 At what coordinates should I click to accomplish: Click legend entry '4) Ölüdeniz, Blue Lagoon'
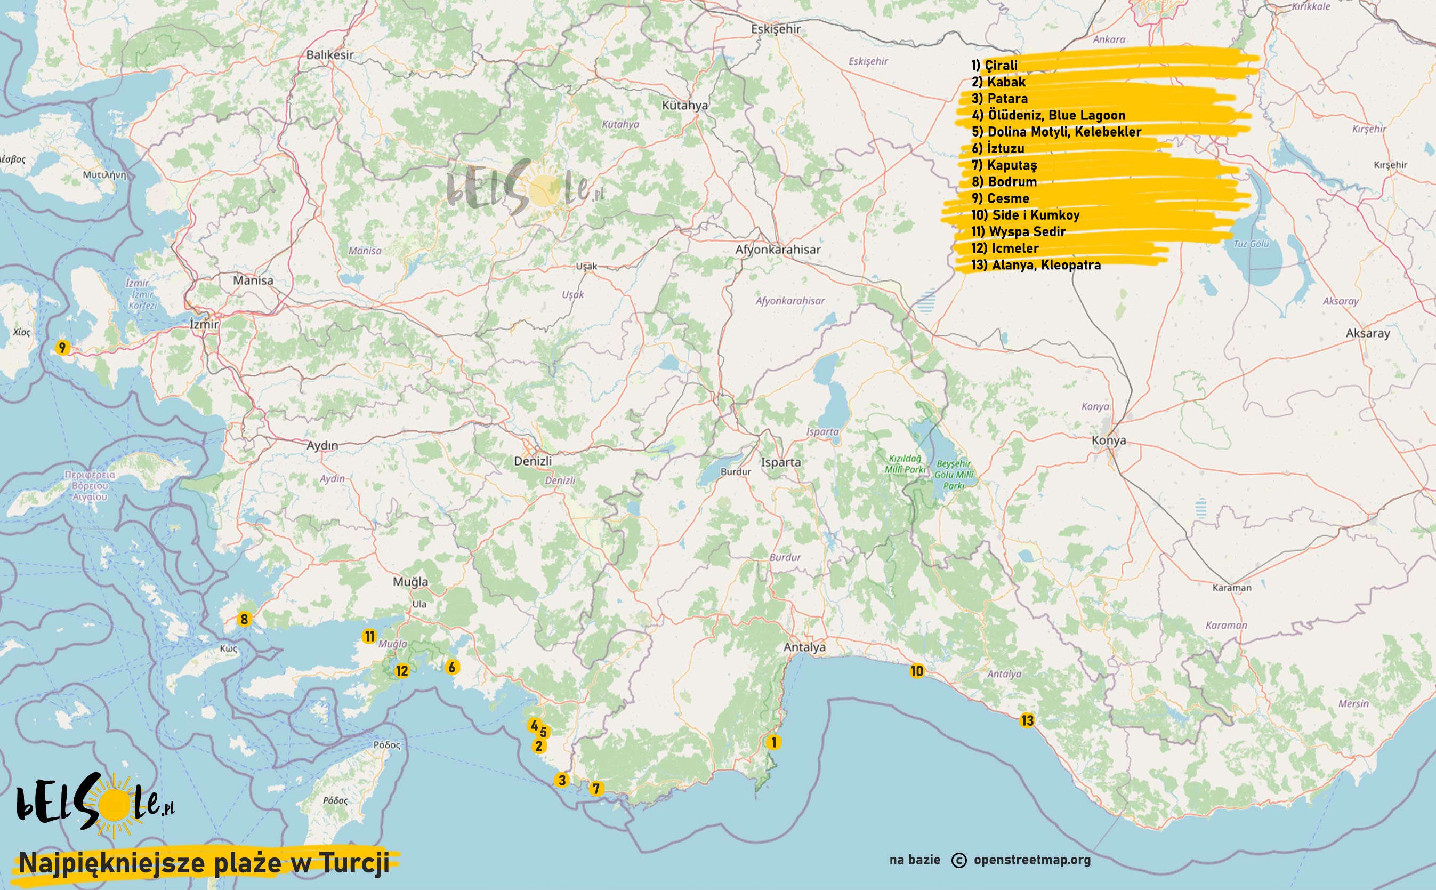[x=1048, y=115]
